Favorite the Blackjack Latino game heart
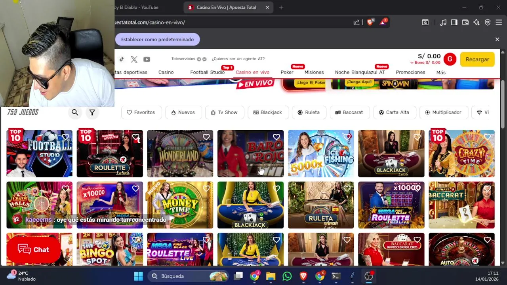The width and height of the screenshot is (507, 285). pyautogui.click(x=417, y=137)
